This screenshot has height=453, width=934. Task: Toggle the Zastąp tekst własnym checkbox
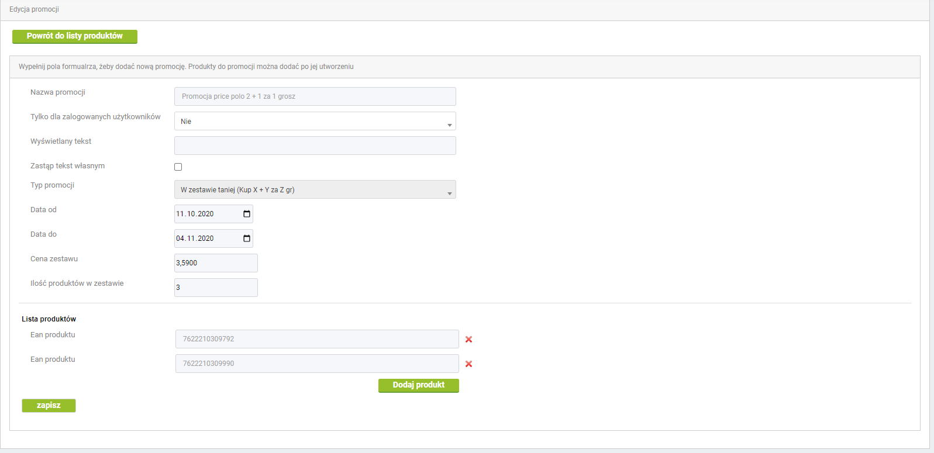pyautogui.click(x=178, y=167)
